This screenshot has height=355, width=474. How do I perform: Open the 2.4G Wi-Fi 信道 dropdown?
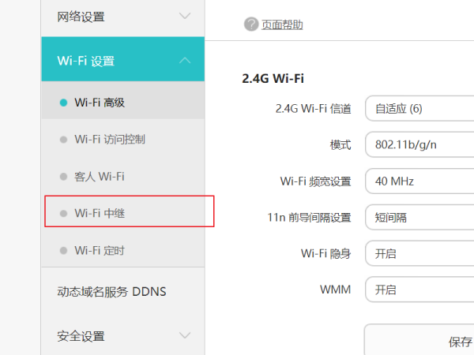419,108
